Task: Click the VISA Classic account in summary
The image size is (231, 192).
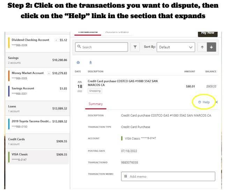Action: pyautogui.click(x=139, y=138)
